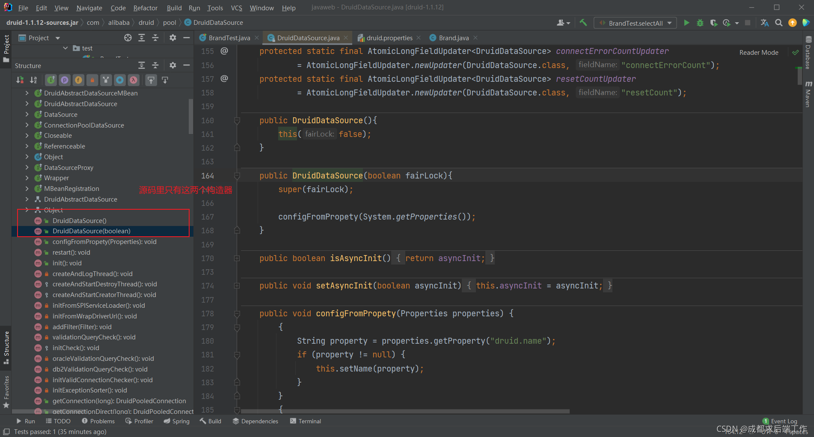Image resolution: width=814 pixels, height=437 pixels.
Task: Select DruidDataSource(boolean) constructor in Structure
Action: (91, 231)
